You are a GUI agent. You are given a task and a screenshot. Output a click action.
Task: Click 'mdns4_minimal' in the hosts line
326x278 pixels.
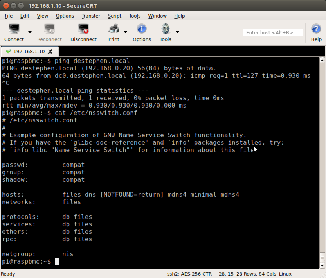click(192, 195)
